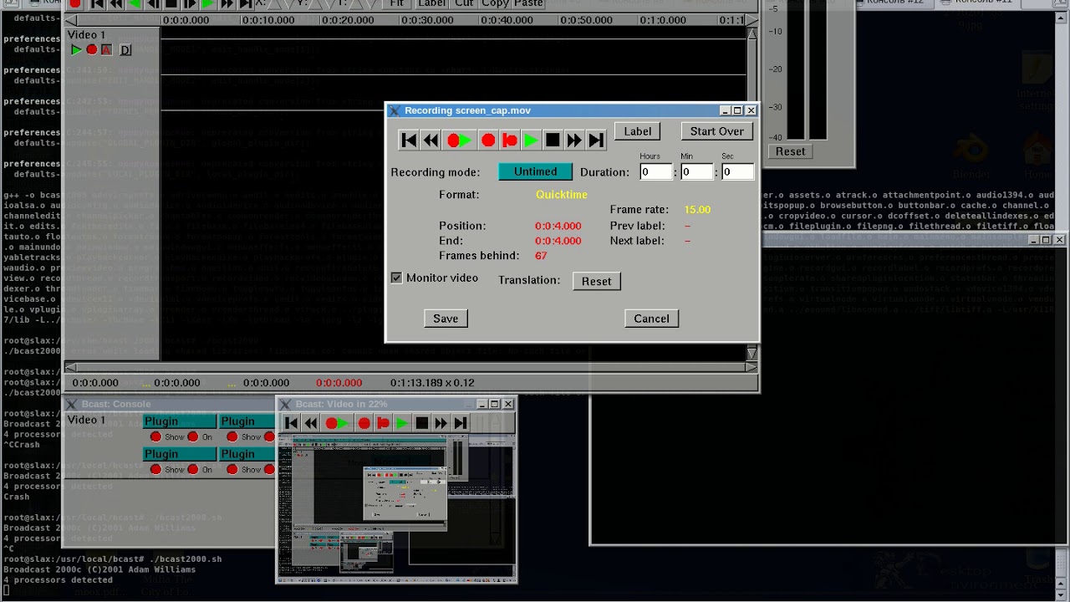Click fast rewind in Recording dialog
Screen dimensions: 1070x602
point(431,140)
